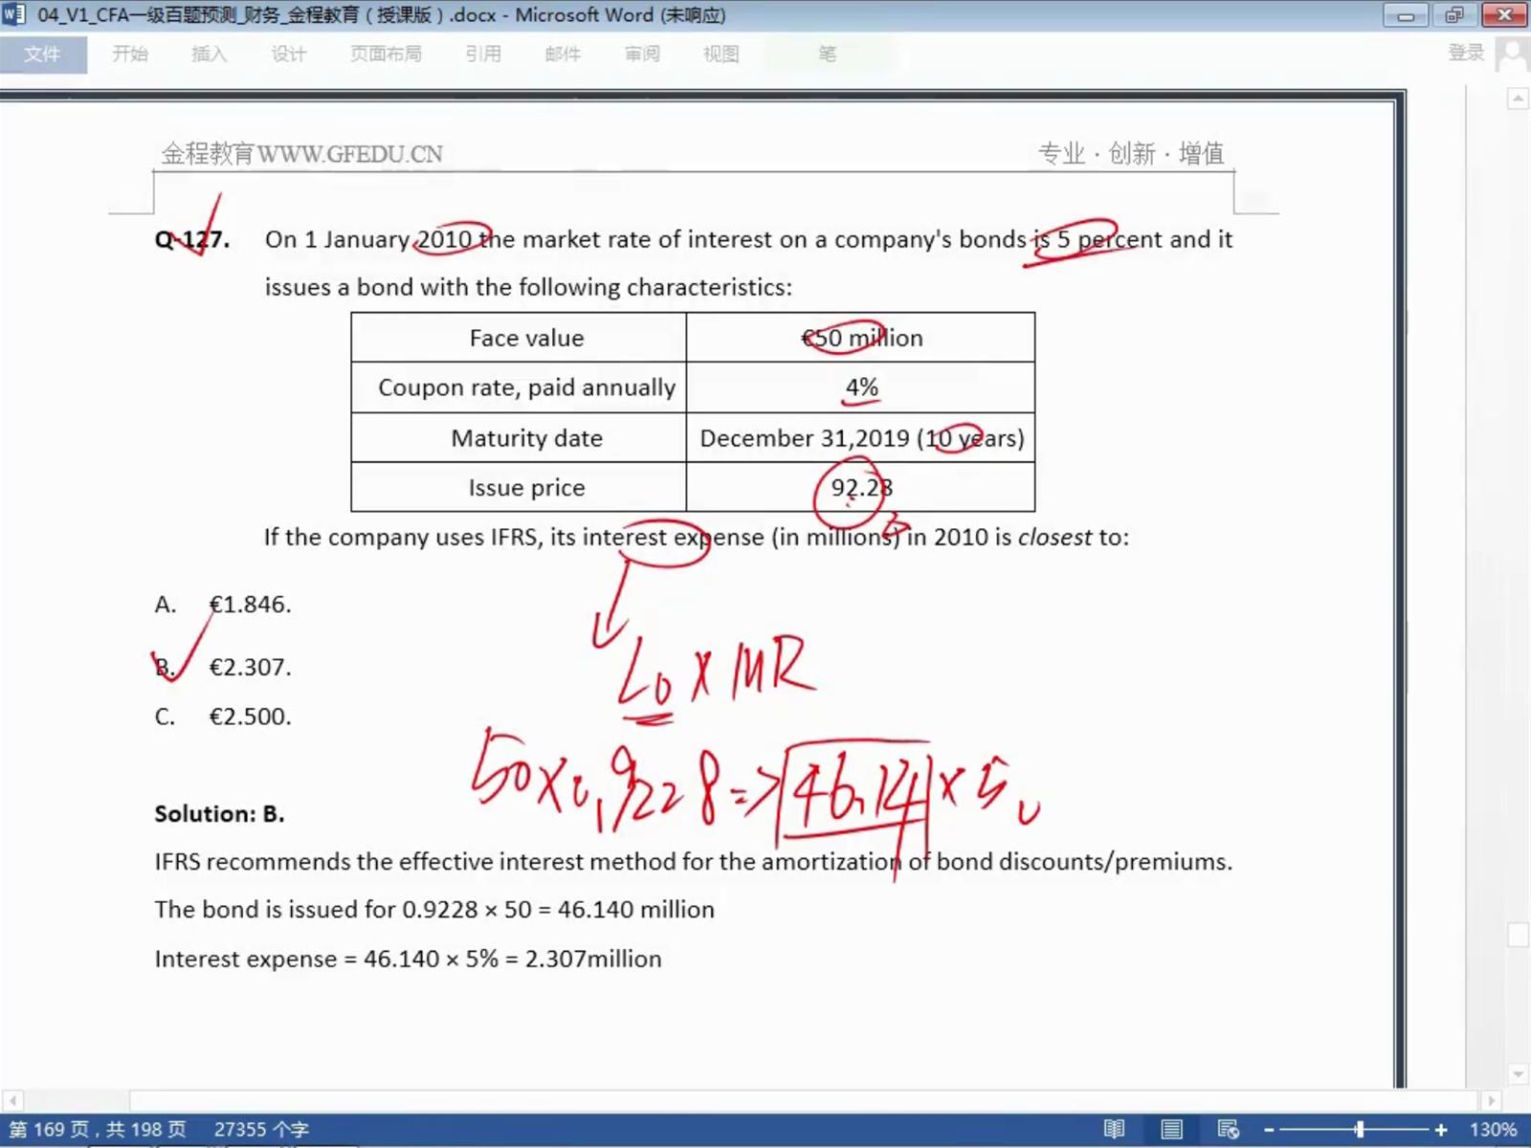Click the line starting 'IFRS recommends the effective interest'
The image size is (1531, 1148).
tap(694, 862)
